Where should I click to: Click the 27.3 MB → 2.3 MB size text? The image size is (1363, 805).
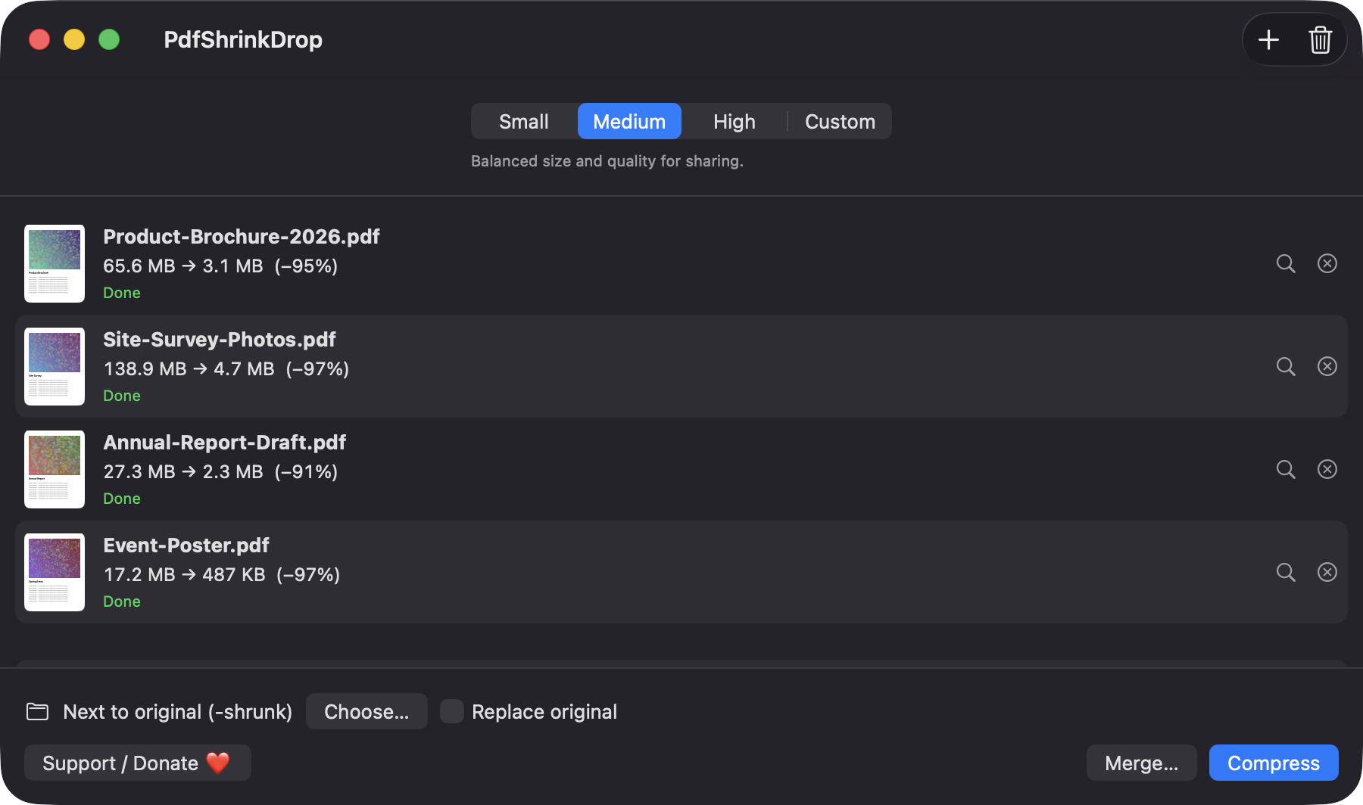click(x=183, y=472)
